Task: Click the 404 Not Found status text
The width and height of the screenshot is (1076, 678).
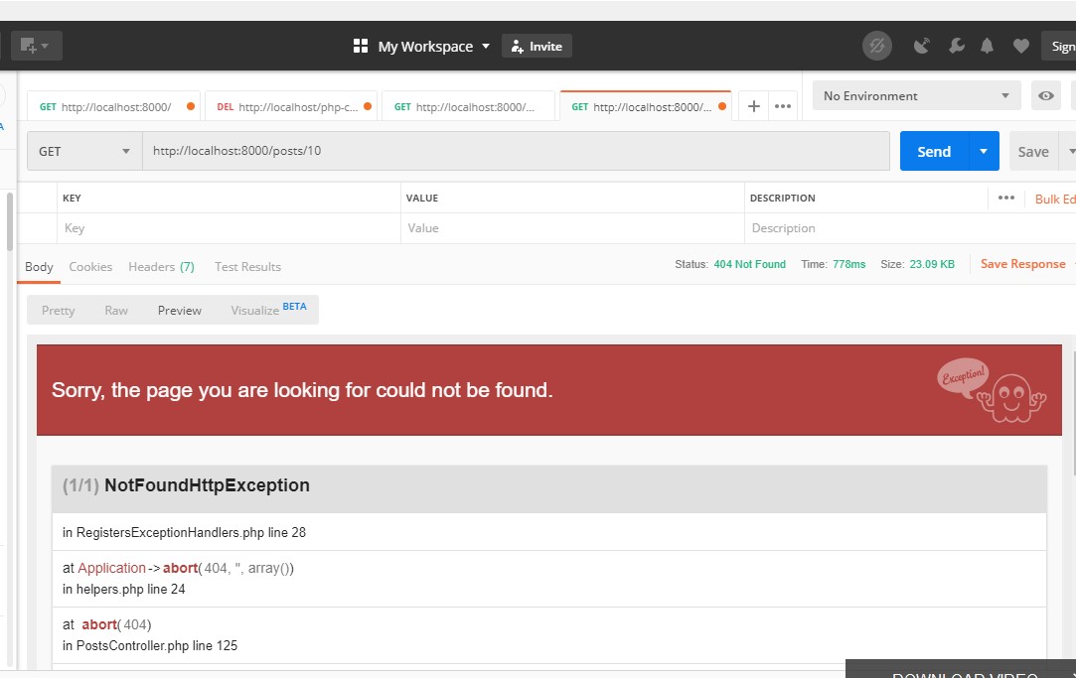Action: [x=749, y=264]
